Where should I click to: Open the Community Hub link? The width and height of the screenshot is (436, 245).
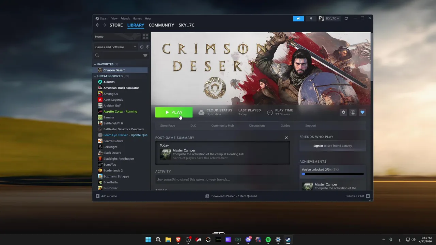point(222,126)
